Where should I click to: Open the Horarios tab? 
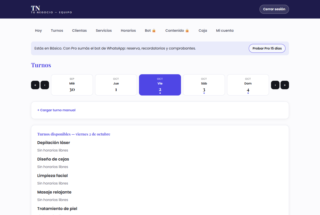(128, 30)
